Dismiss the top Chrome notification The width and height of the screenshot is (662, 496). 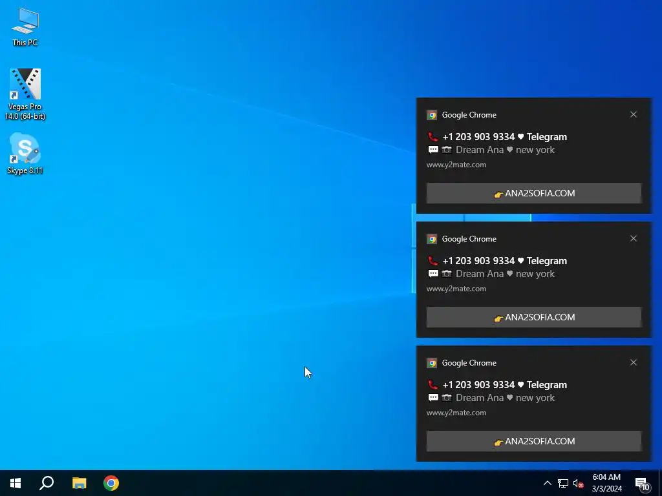[x=634, y=114]
